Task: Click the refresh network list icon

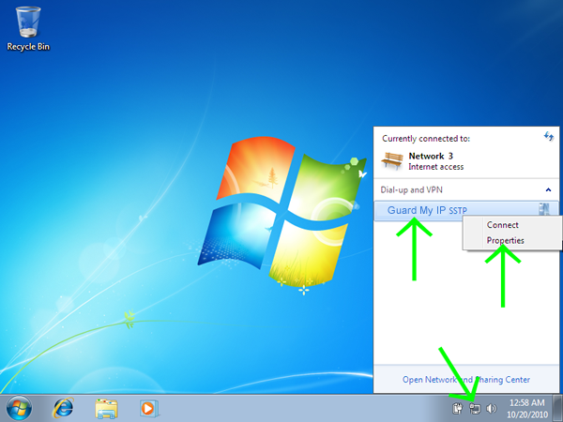Action: (x=549, y=136)
